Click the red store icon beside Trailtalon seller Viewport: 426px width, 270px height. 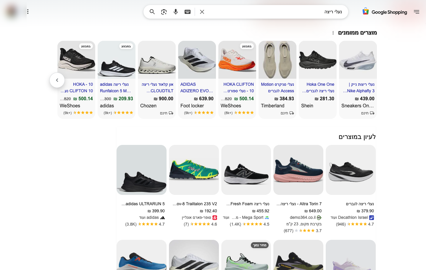pyautogui.click(x=215, y=218)
